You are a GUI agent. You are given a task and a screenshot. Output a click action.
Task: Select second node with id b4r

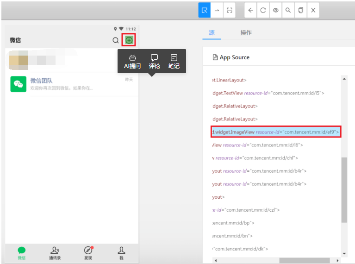coord(260,184)
